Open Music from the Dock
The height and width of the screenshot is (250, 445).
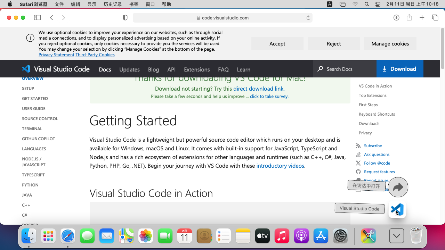[282, 236]
